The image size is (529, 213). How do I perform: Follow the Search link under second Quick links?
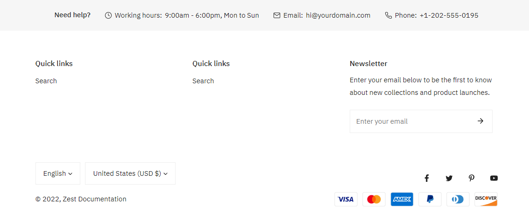click(x=203, y=81)
